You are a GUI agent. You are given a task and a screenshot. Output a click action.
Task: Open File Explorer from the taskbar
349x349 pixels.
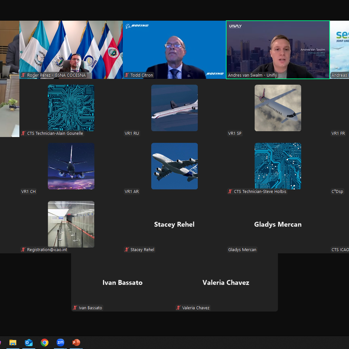[x=13, y=343]
